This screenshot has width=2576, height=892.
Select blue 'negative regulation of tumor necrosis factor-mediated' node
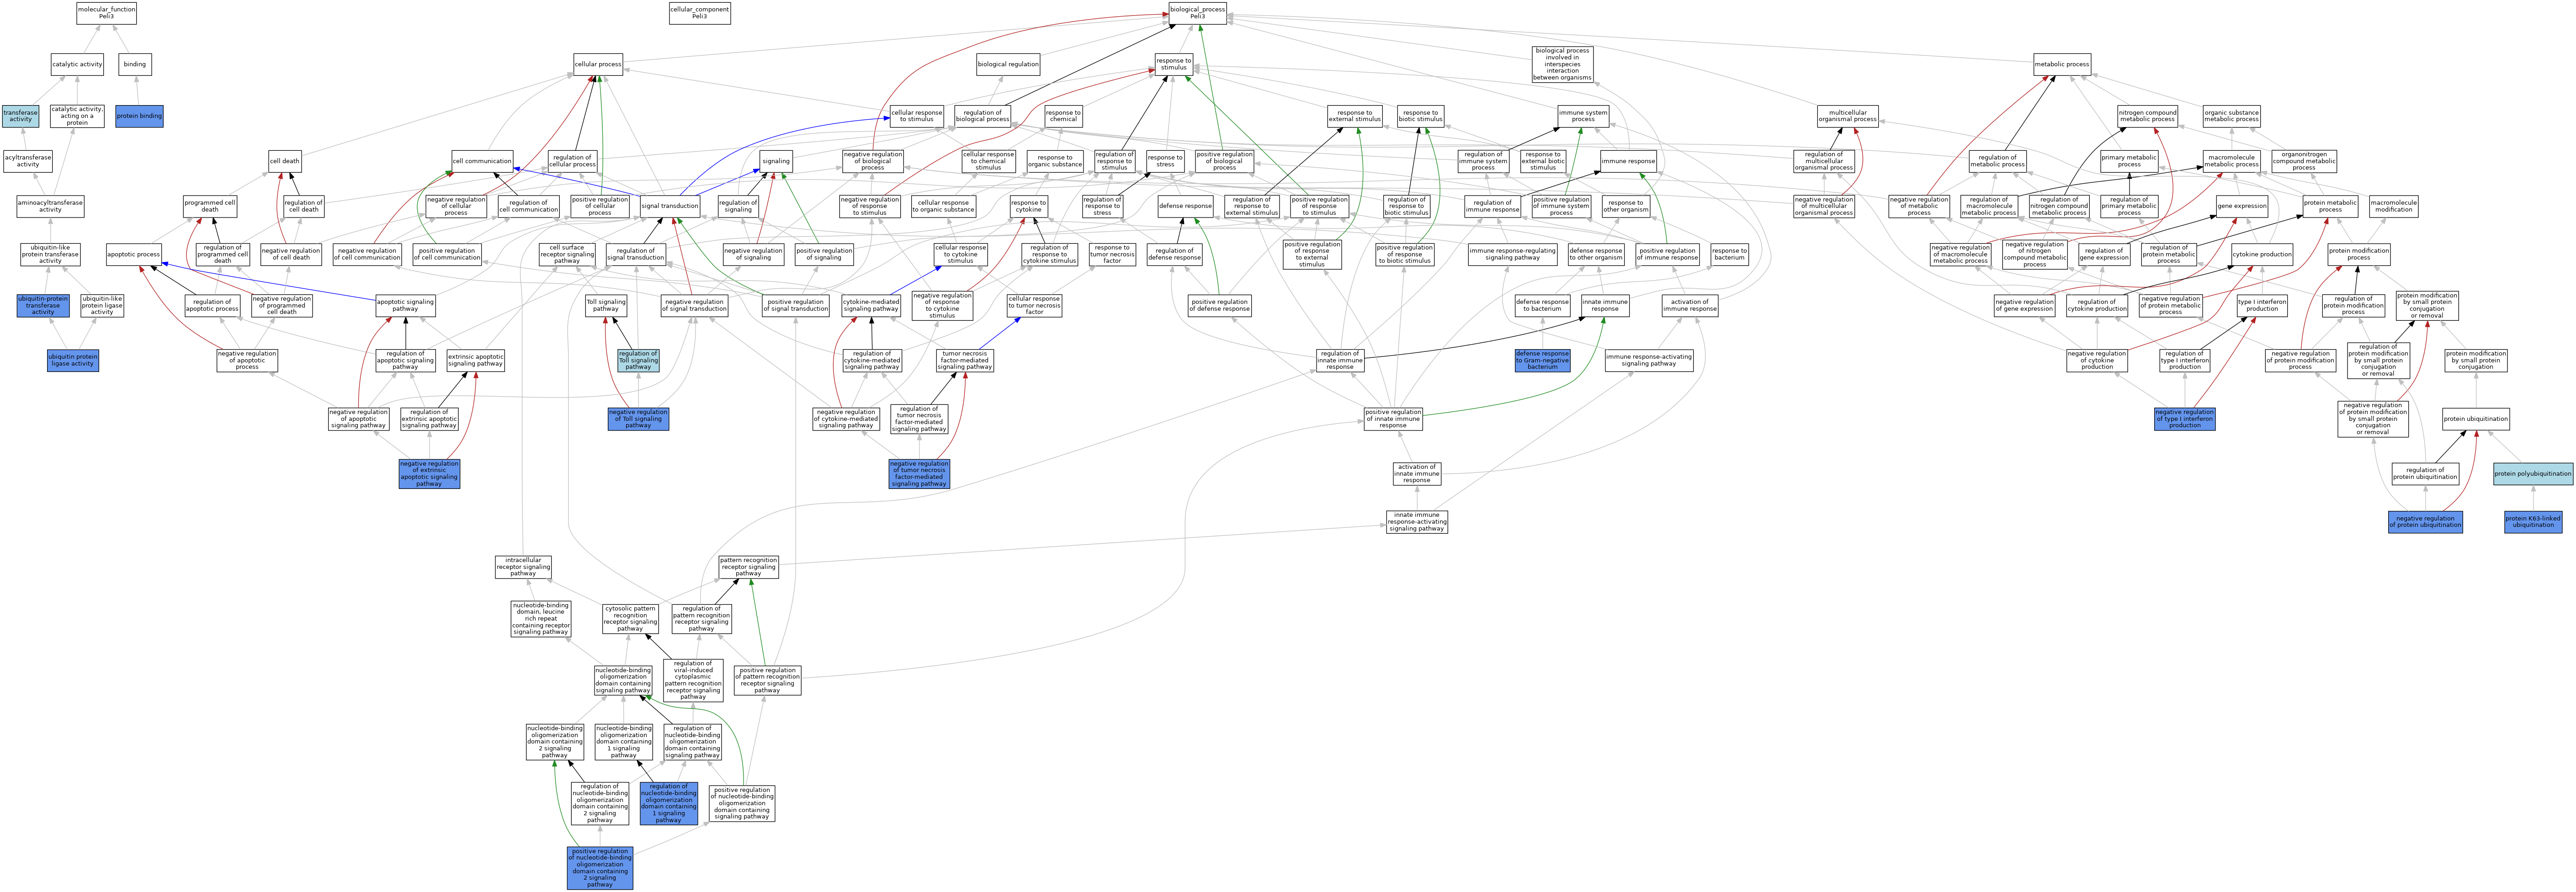[919, 474]
